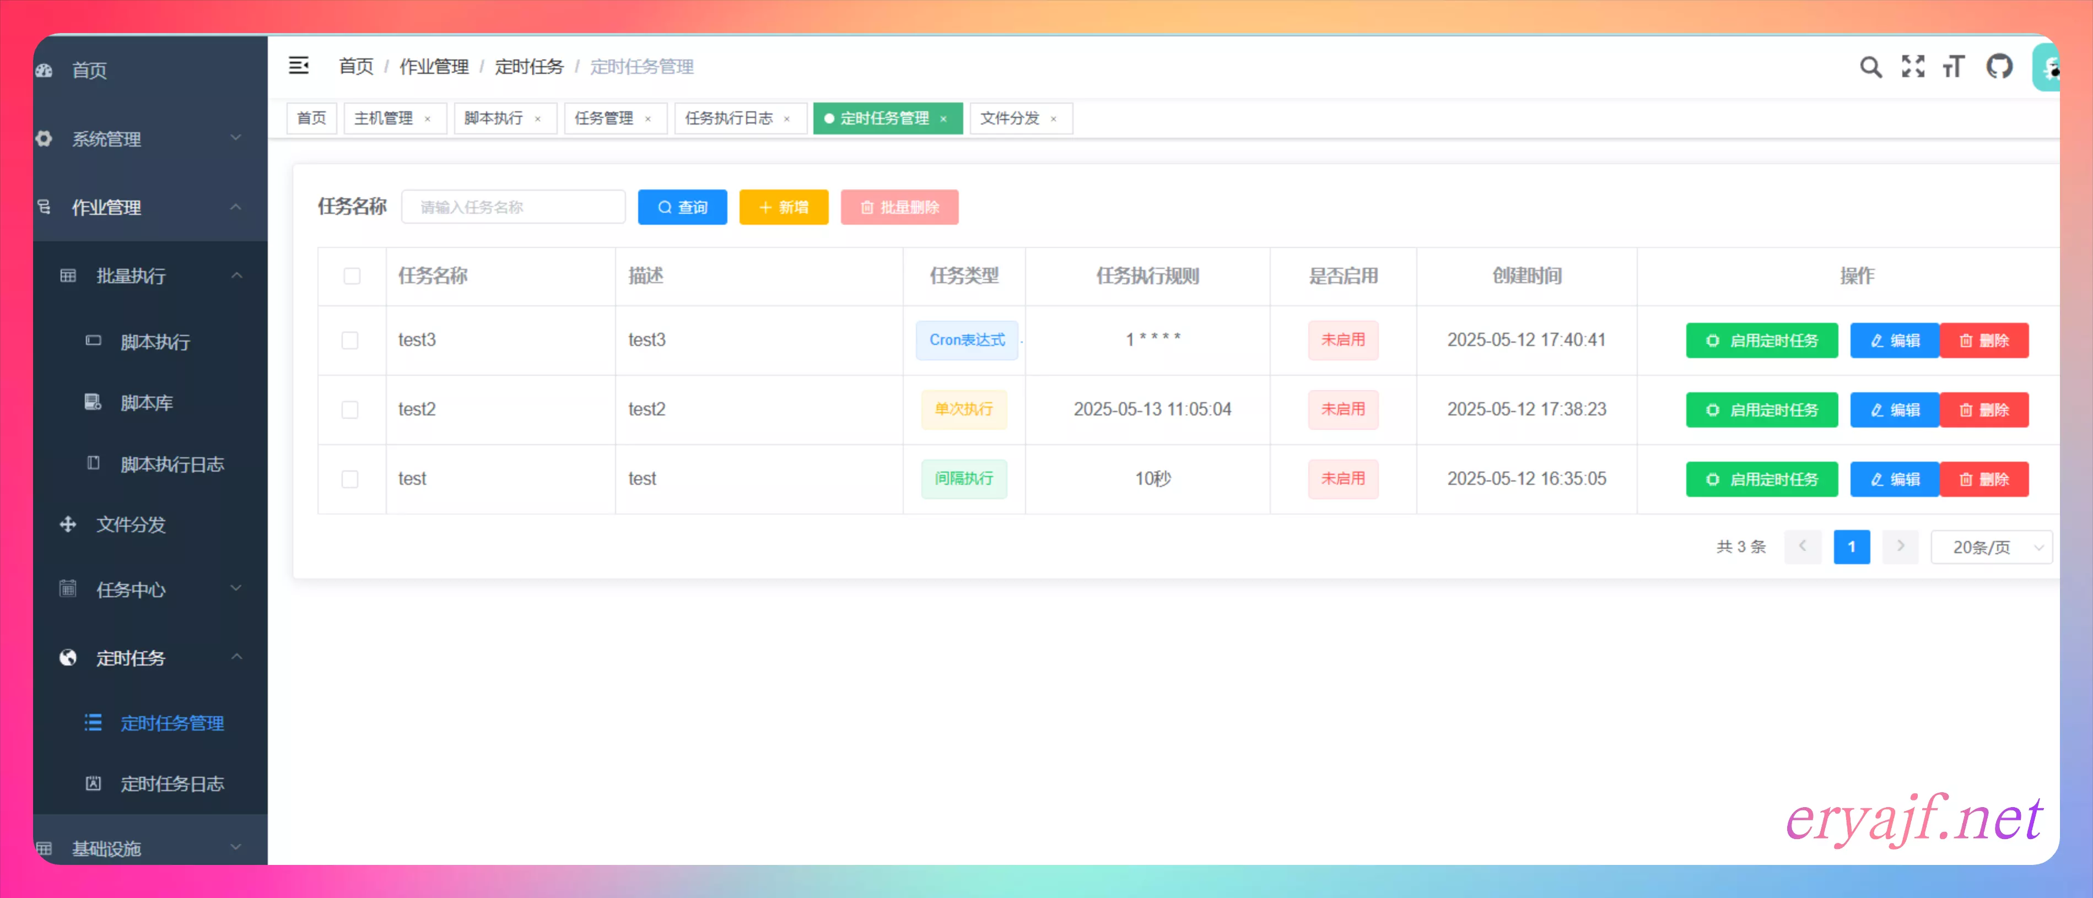This screenshot has height=898, width=2093.
Task: Click the icon beside 脚本库
Action: coord(94,402)
